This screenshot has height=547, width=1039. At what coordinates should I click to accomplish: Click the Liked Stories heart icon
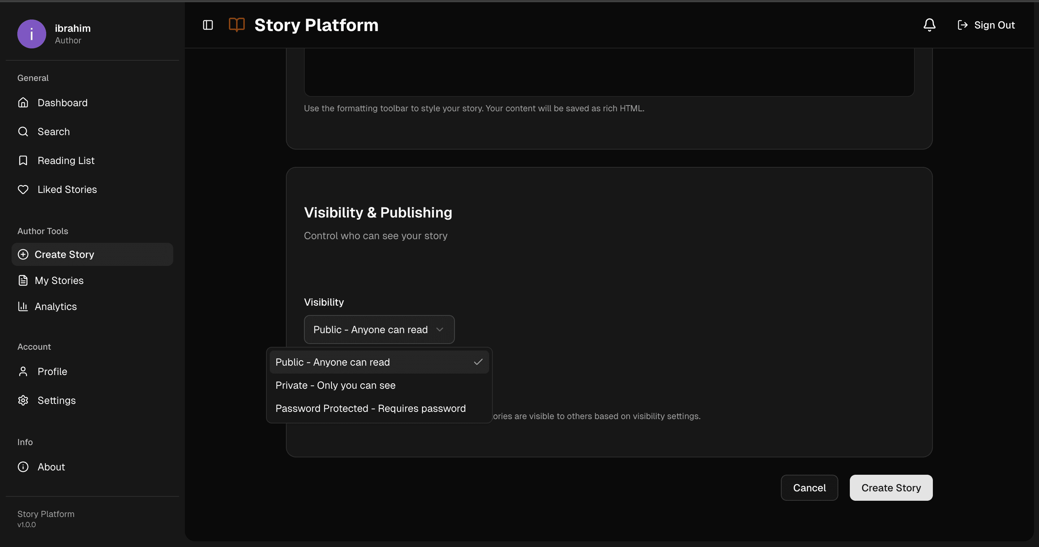click(23, 189)
